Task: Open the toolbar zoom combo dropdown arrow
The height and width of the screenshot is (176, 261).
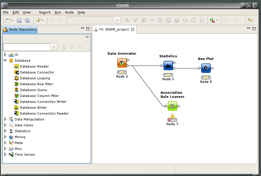Action: 117,20
